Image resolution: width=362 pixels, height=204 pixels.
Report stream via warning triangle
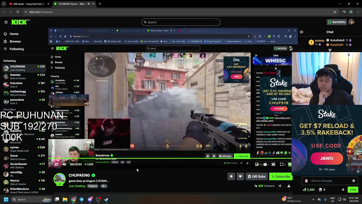point(289,186)
